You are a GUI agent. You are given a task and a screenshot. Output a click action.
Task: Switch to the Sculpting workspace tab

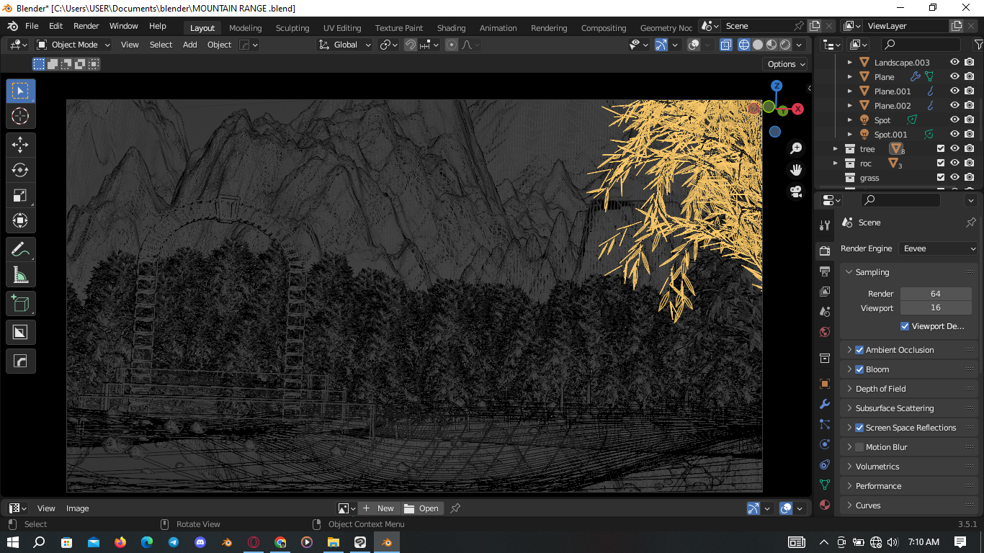coord(292,28)
